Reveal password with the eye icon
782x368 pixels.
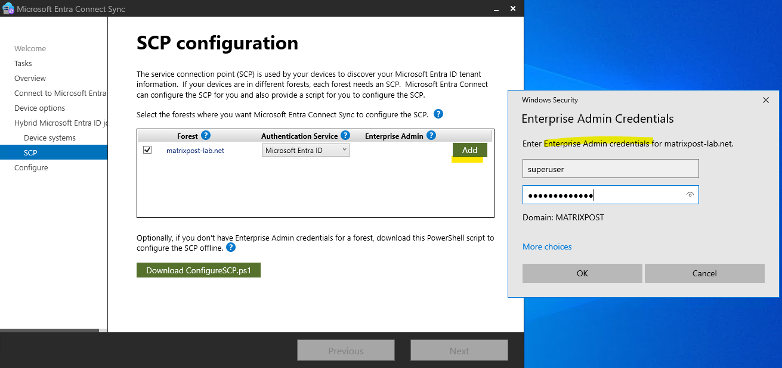click(x=690, y=195)
